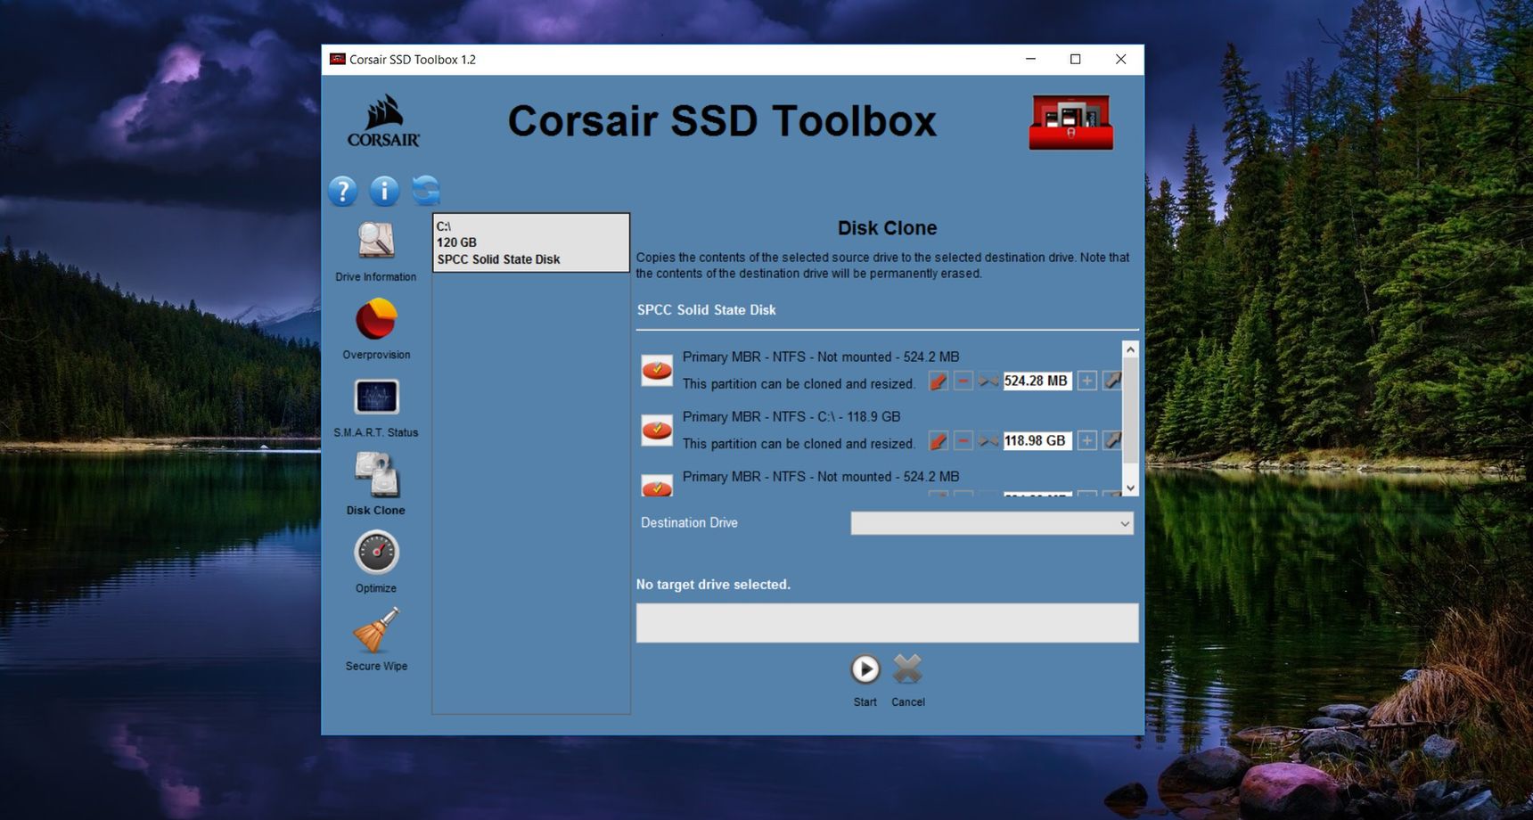The width and height of the screenshot is (1533, 820).
Task: Click the "No target drive selected." message
Action: tap(713, 585)
